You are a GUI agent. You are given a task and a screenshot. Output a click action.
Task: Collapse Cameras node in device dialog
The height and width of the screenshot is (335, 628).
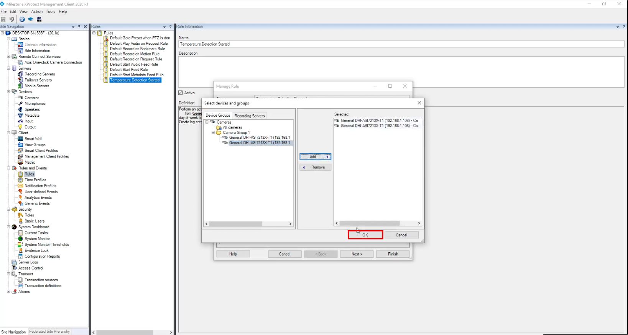coord(207,122)
